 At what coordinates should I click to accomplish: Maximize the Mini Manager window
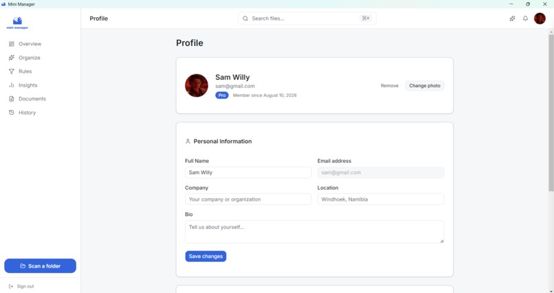(x=528, y=4)
